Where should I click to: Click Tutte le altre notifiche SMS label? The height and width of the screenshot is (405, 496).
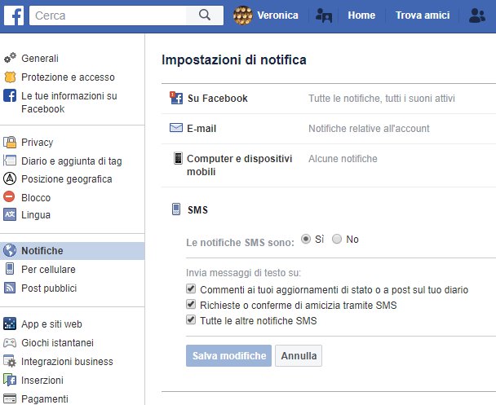[x=258, y=320]
